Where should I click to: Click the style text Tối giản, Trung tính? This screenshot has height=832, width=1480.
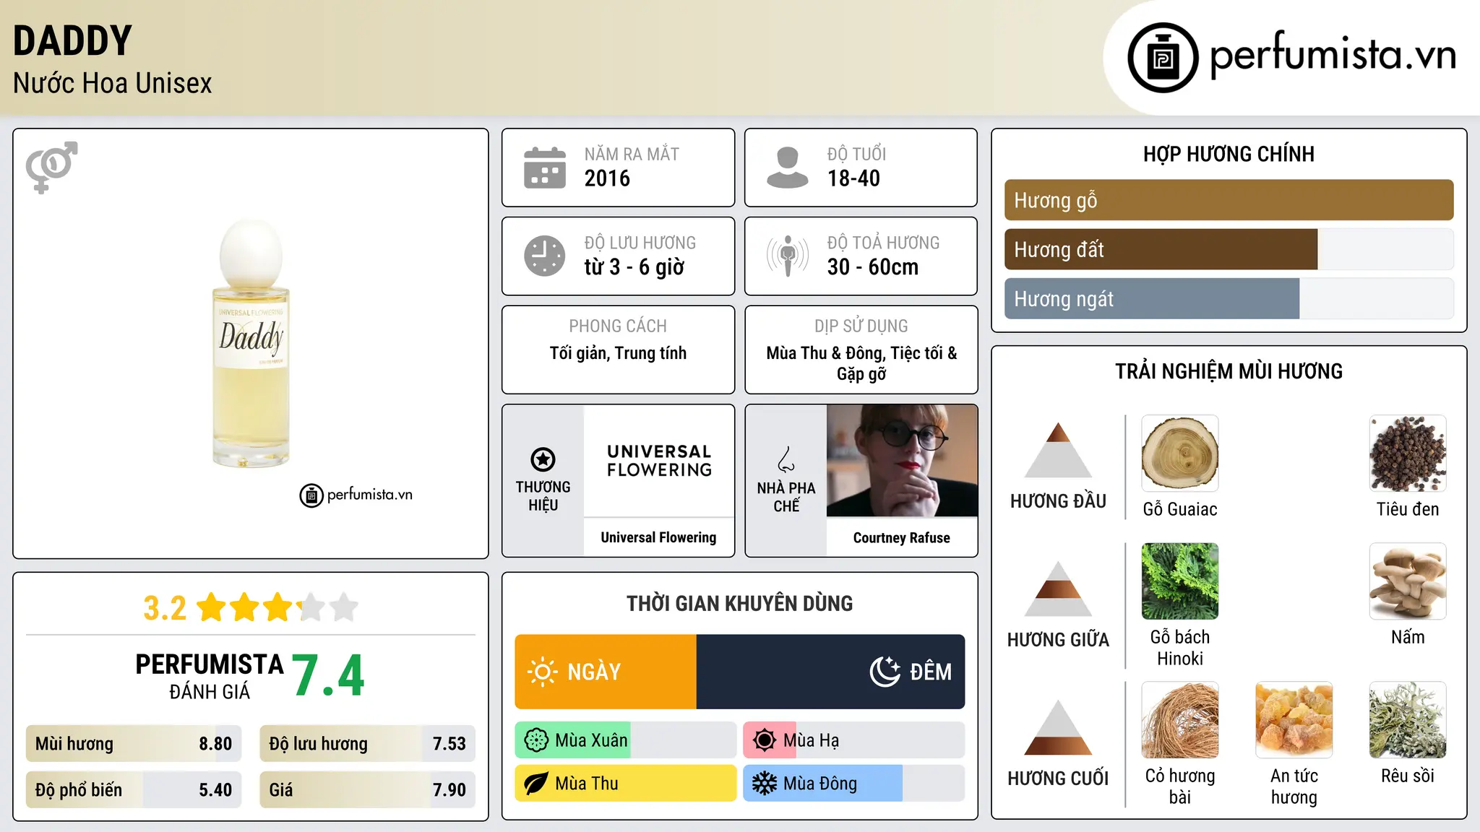click(x=618, y=353)
